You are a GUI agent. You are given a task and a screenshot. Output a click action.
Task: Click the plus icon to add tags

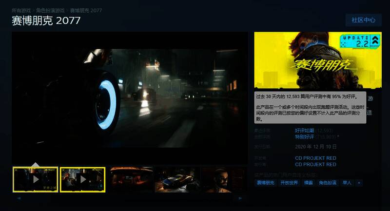(359, 183)
